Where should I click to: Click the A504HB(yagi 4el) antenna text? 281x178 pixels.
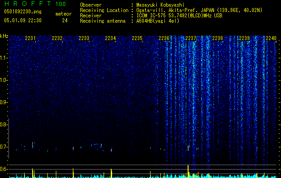[x=158, y=21]
